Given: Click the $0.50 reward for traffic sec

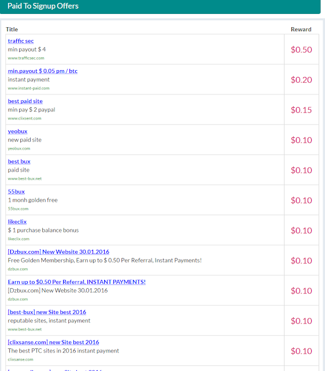Looking at the screenshot, I should 301,50.
